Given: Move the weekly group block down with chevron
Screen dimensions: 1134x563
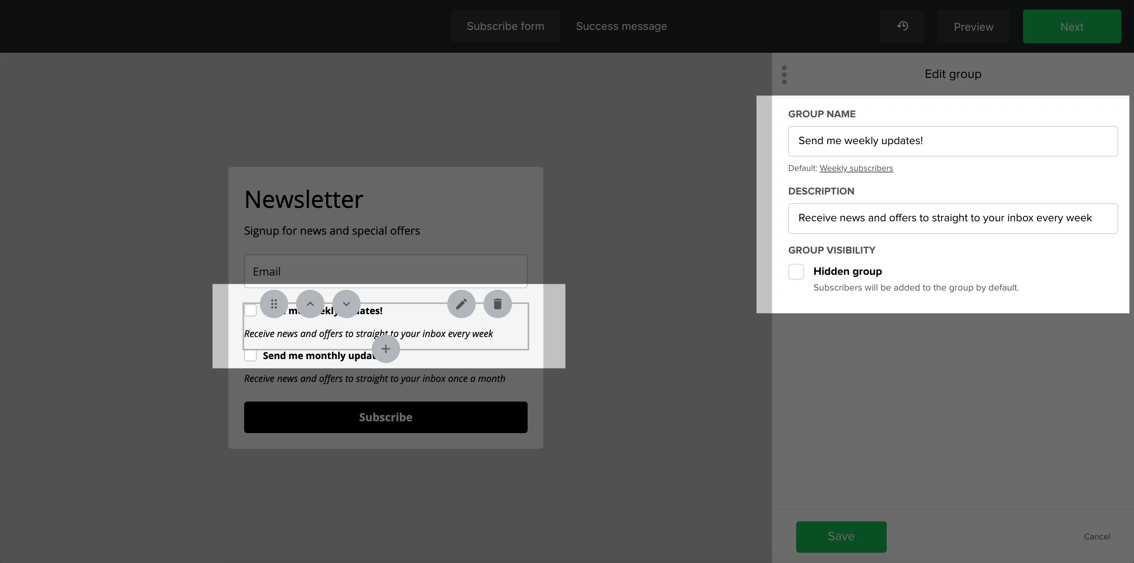Looking at the screenshot, I should 346,304.
